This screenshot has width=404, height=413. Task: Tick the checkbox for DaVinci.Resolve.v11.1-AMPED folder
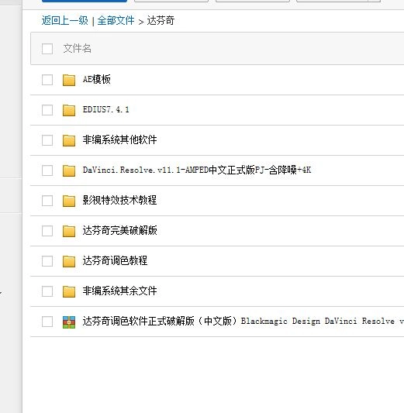click(47, 170)
